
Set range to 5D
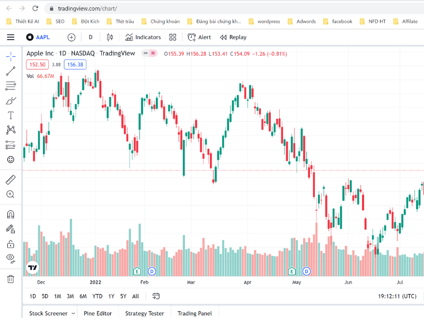[45, 296]
